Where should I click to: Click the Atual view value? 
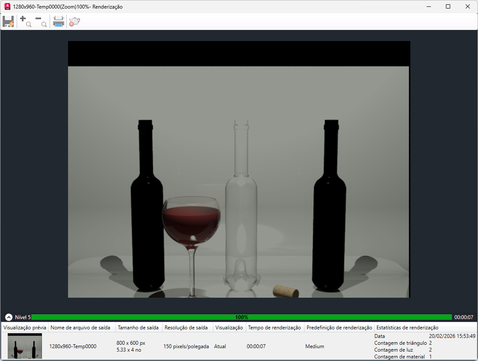click(220, 346)
